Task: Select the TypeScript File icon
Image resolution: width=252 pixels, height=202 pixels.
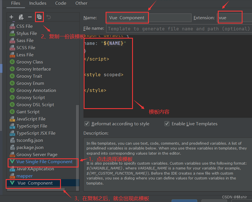Action: [x=12, y=126]
